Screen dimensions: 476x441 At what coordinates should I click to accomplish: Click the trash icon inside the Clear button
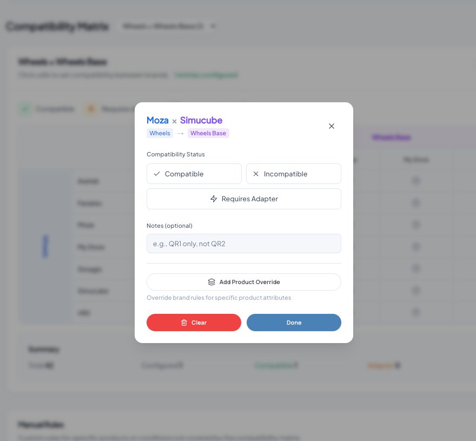pos(184,322)
